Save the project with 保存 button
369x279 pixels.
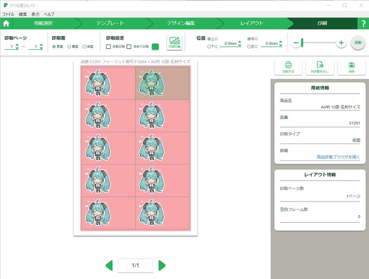[x=351, y=67]
